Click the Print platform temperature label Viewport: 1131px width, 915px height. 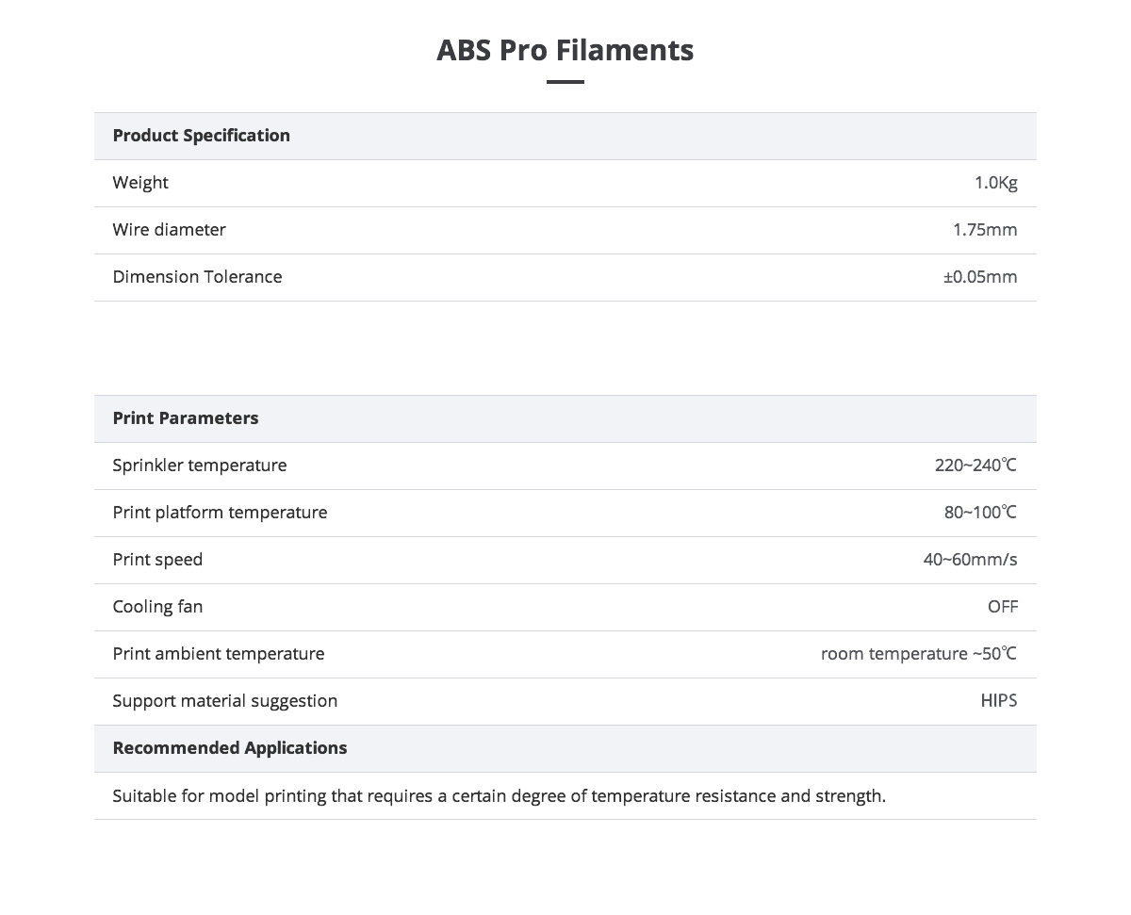[x=221, y=513]
